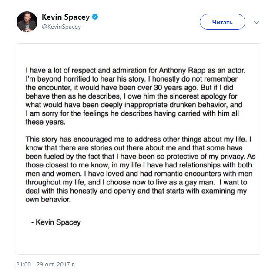Expand the tweet options chevron
This screenshot has width=275, height=273.
(x=256, y=23)
